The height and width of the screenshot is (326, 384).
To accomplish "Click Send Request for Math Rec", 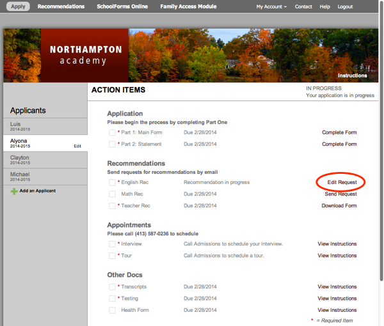I will click(x=340, y=194).
